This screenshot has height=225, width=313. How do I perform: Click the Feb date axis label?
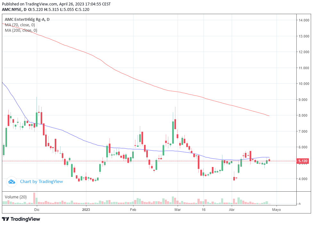[x=133, y=210]
